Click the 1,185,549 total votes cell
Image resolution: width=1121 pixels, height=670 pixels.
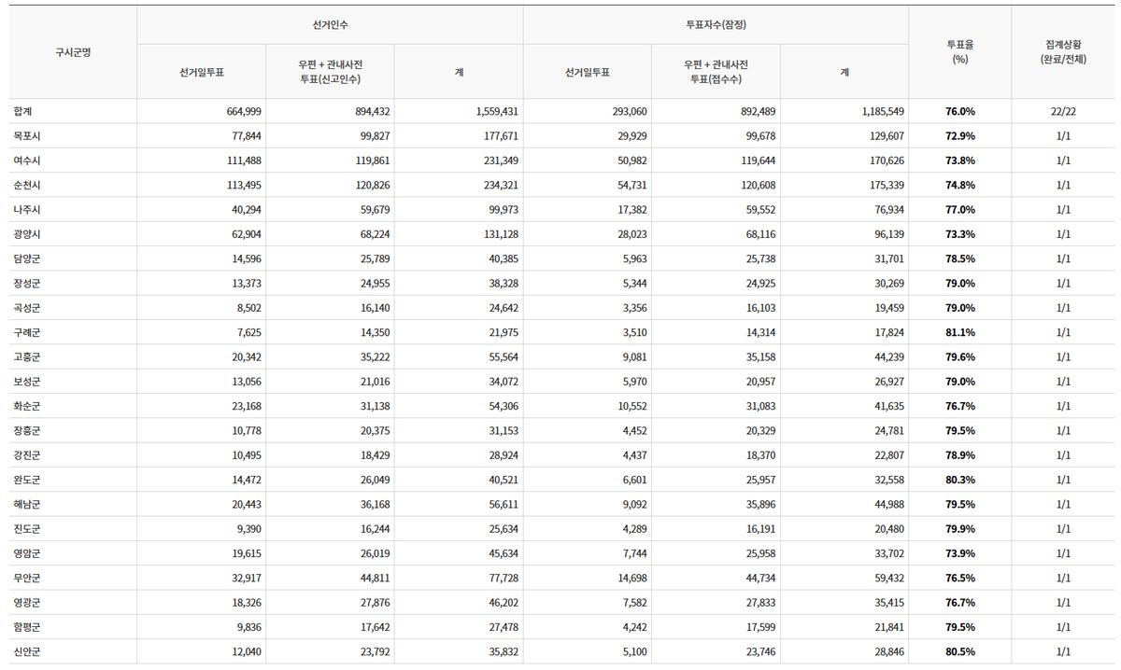[884, 111]
